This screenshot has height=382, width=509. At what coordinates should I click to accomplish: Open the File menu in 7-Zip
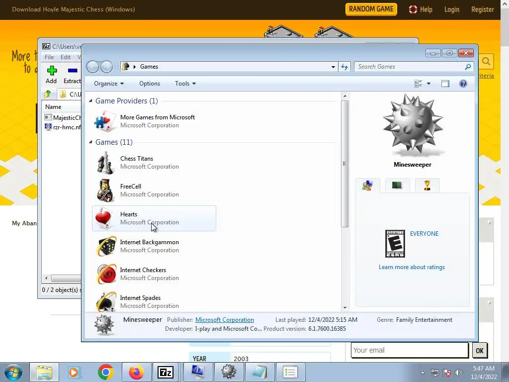(x=49, y=57)
